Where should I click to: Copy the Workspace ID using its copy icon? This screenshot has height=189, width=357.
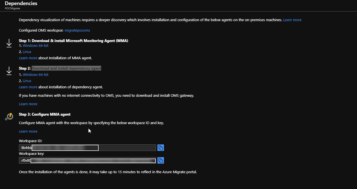pyautogui.click(x=161, y=148)
